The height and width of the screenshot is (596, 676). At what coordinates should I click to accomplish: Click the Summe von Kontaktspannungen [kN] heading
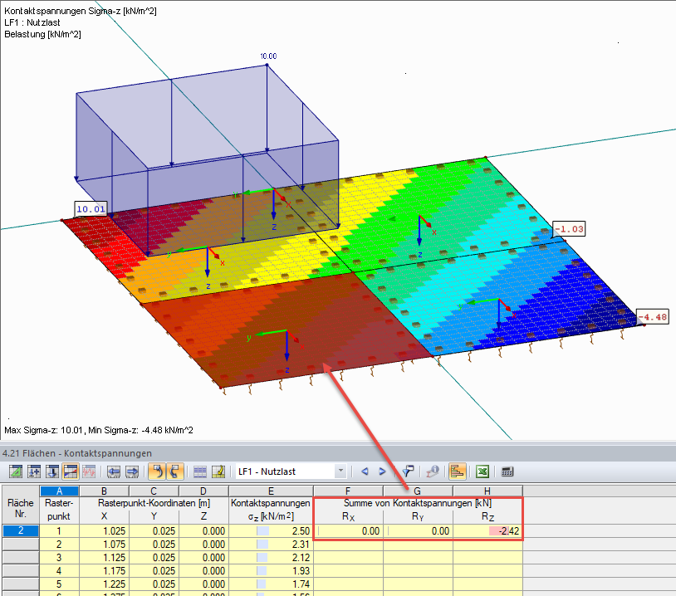point(418,503)
